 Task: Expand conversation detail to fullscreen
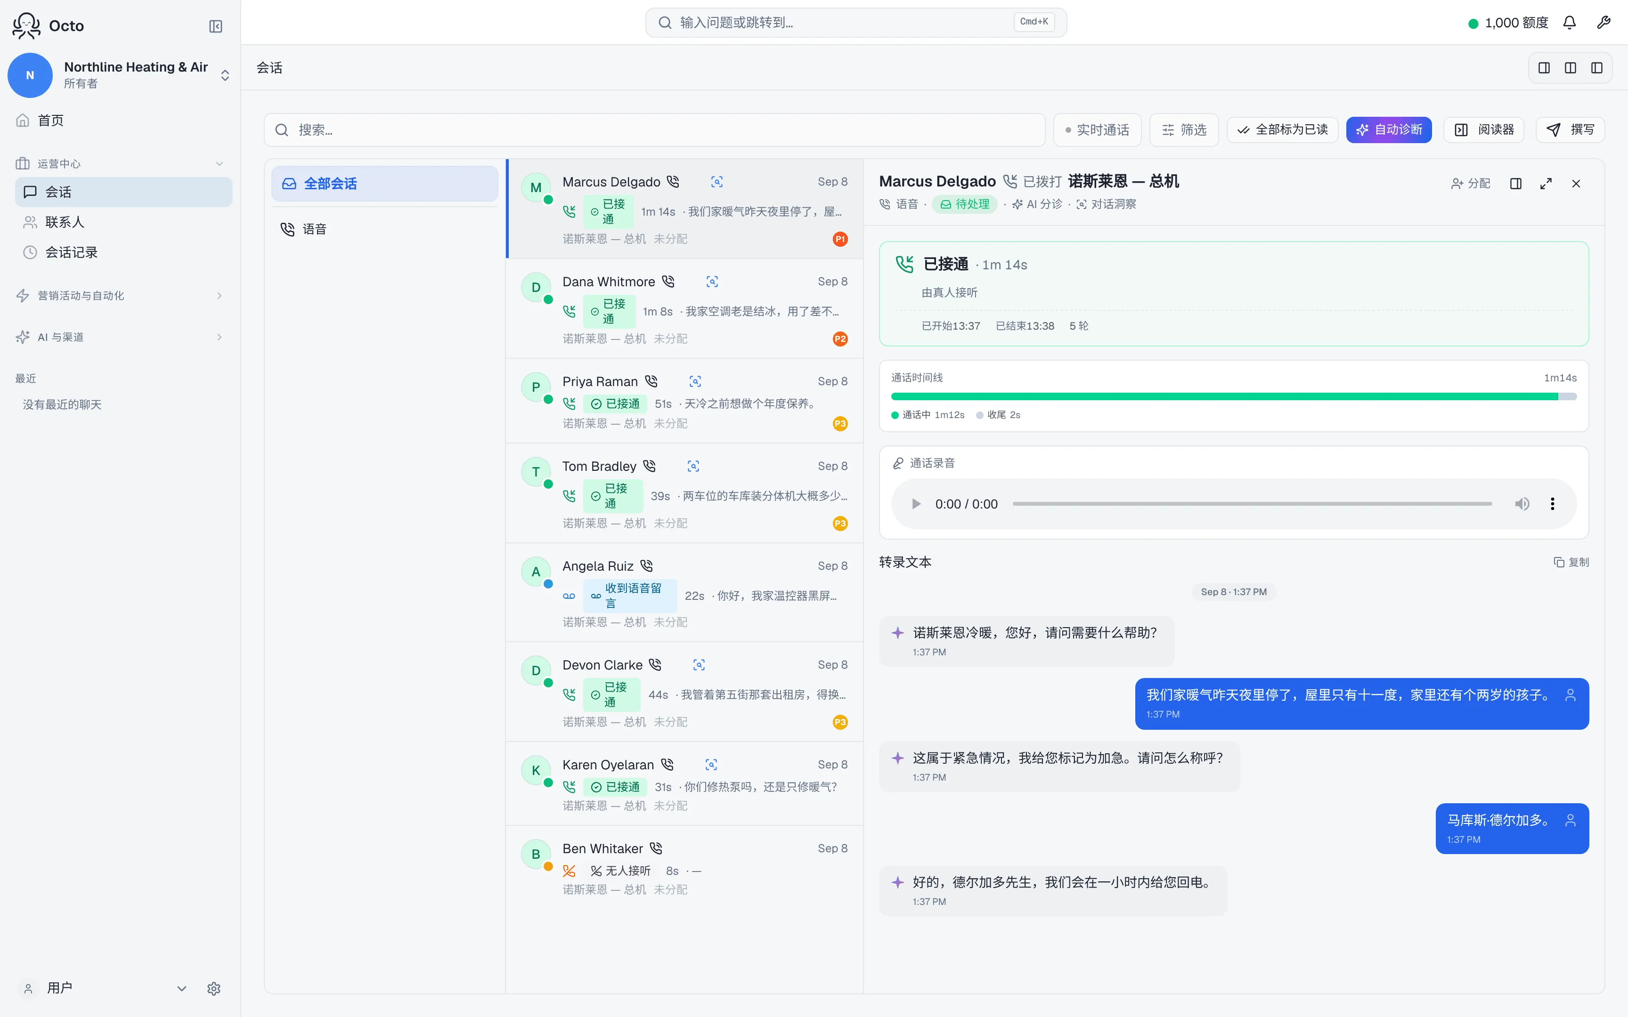[x=1546, y=184]
